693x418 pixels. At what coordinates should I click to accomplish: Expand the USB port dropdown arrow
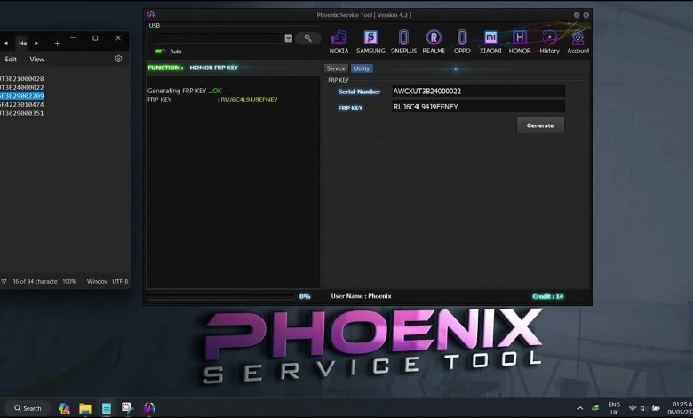coord(288,38)
